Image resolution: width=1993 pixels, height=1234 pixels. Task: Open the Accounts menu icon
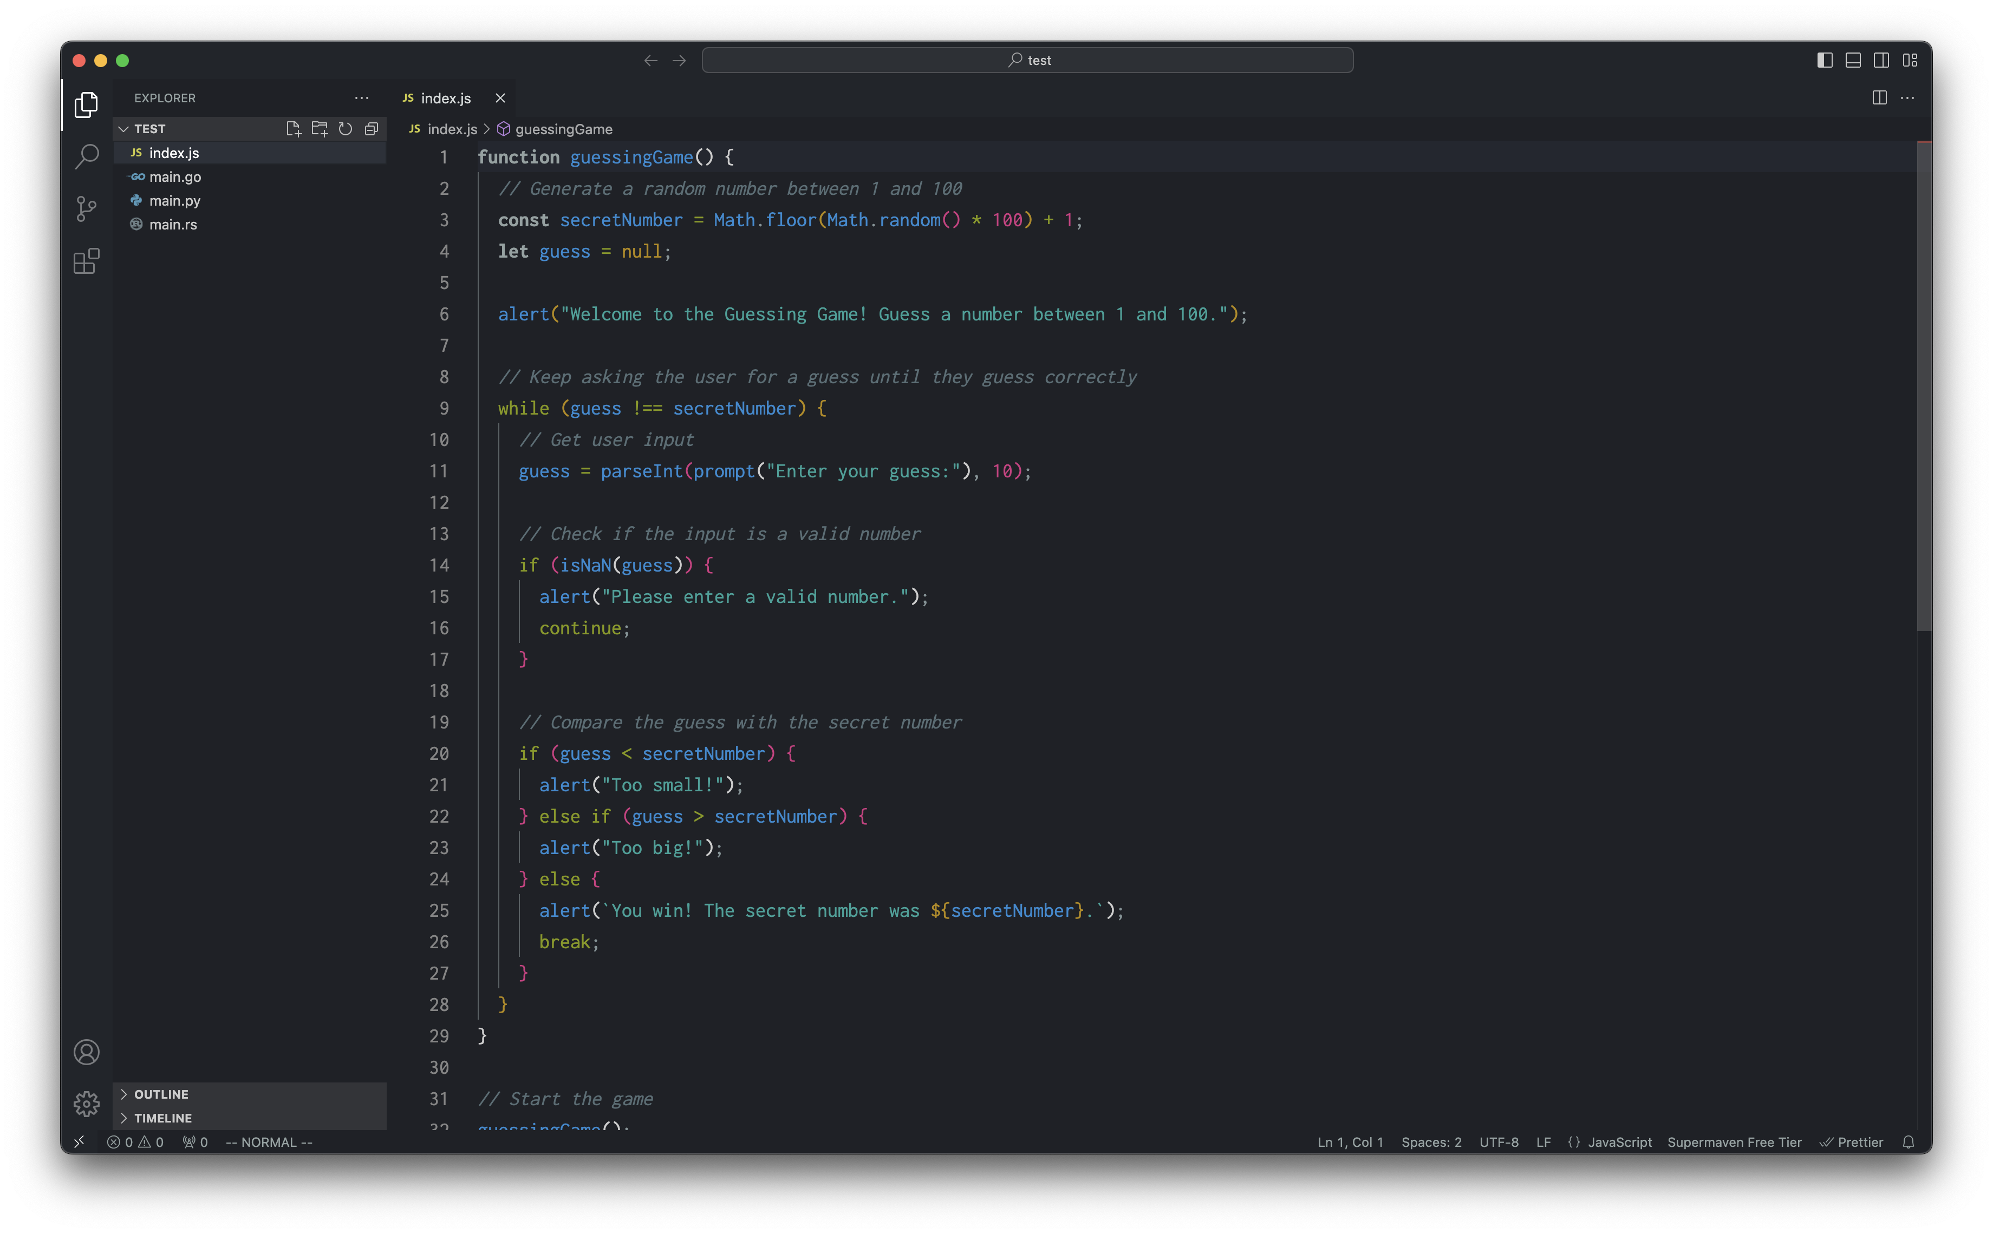point(87,1052)
